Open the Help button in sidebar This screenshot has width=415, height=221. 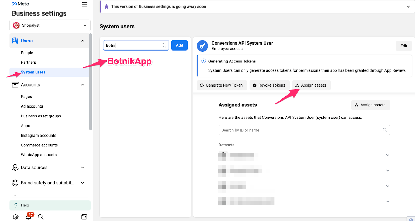50,205
